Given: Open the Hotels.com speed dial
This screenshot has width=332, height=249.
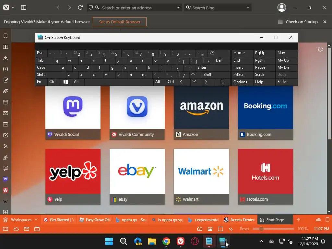Looking at the screenshot, I should [x=265, y=177].
